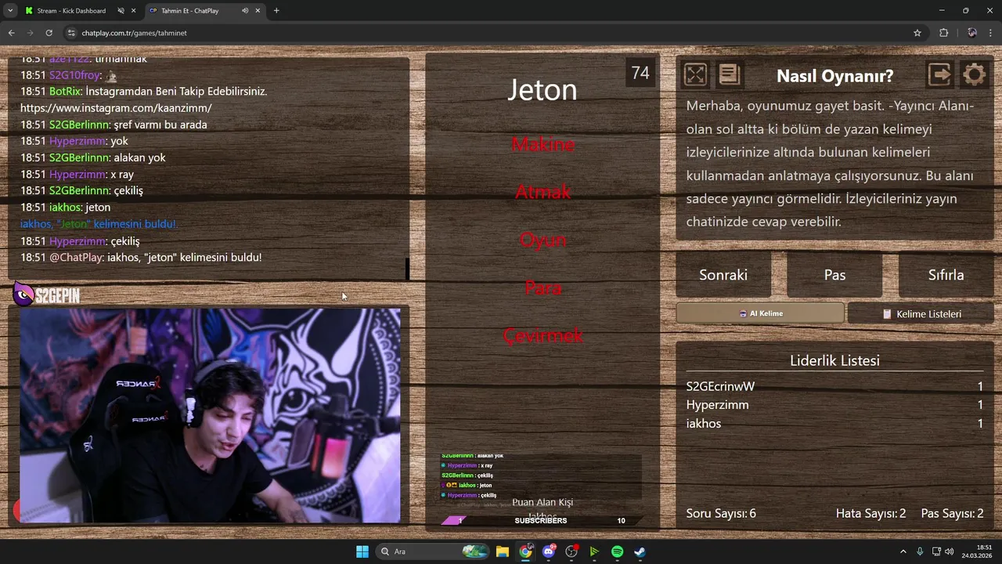This screenshot has height=564, width=1002.
Task: Expand hidden system tray icons chevron
Action: (x=903, y=551)
